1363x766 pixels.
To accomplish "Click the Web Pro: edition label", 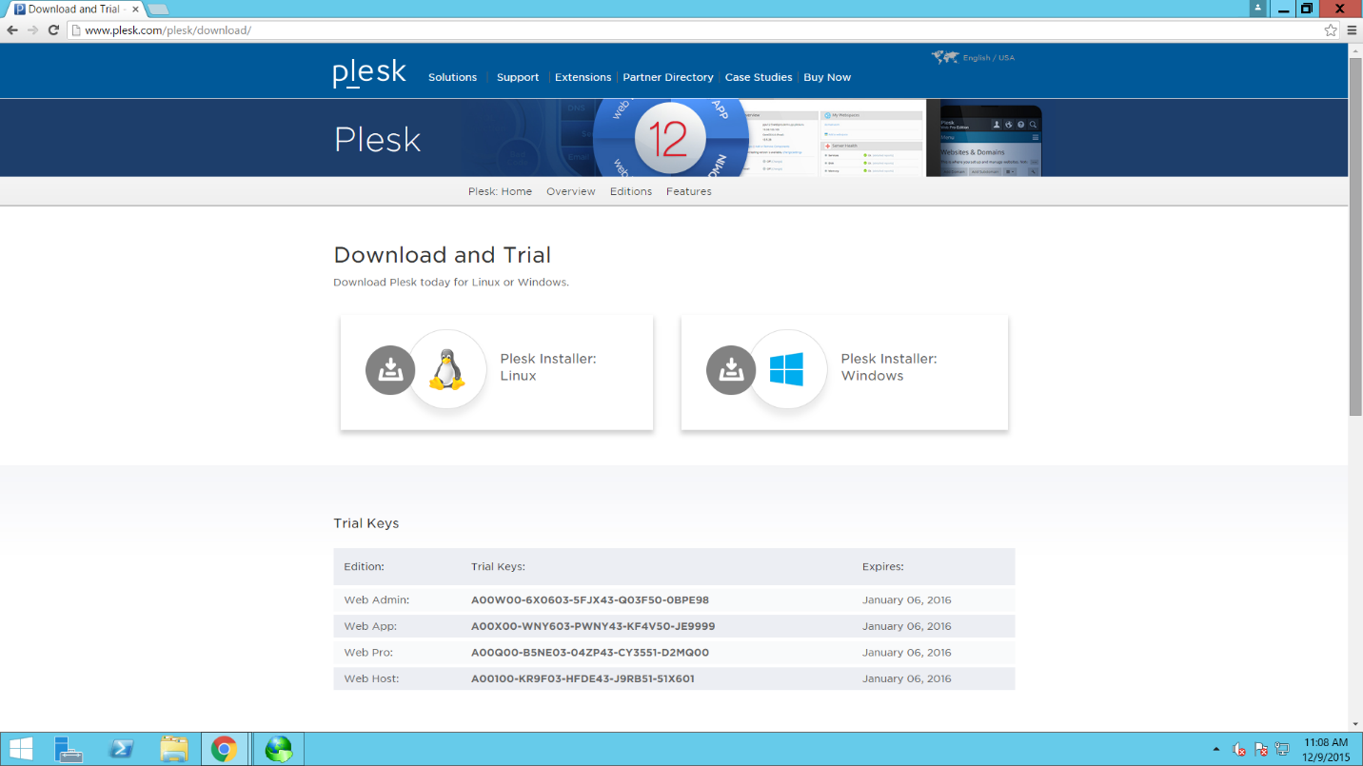I will click(x=369, y=653).
